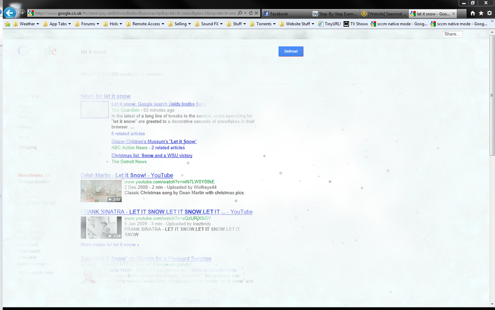The image size is (495, 310).
Task: Open the TV Shows favorite
Action: tap(356, 24)
